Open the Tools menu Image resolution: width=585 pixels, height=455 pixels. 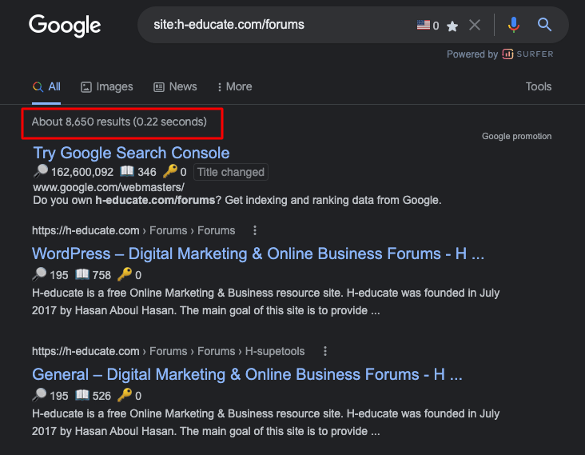tap(539, 86)
